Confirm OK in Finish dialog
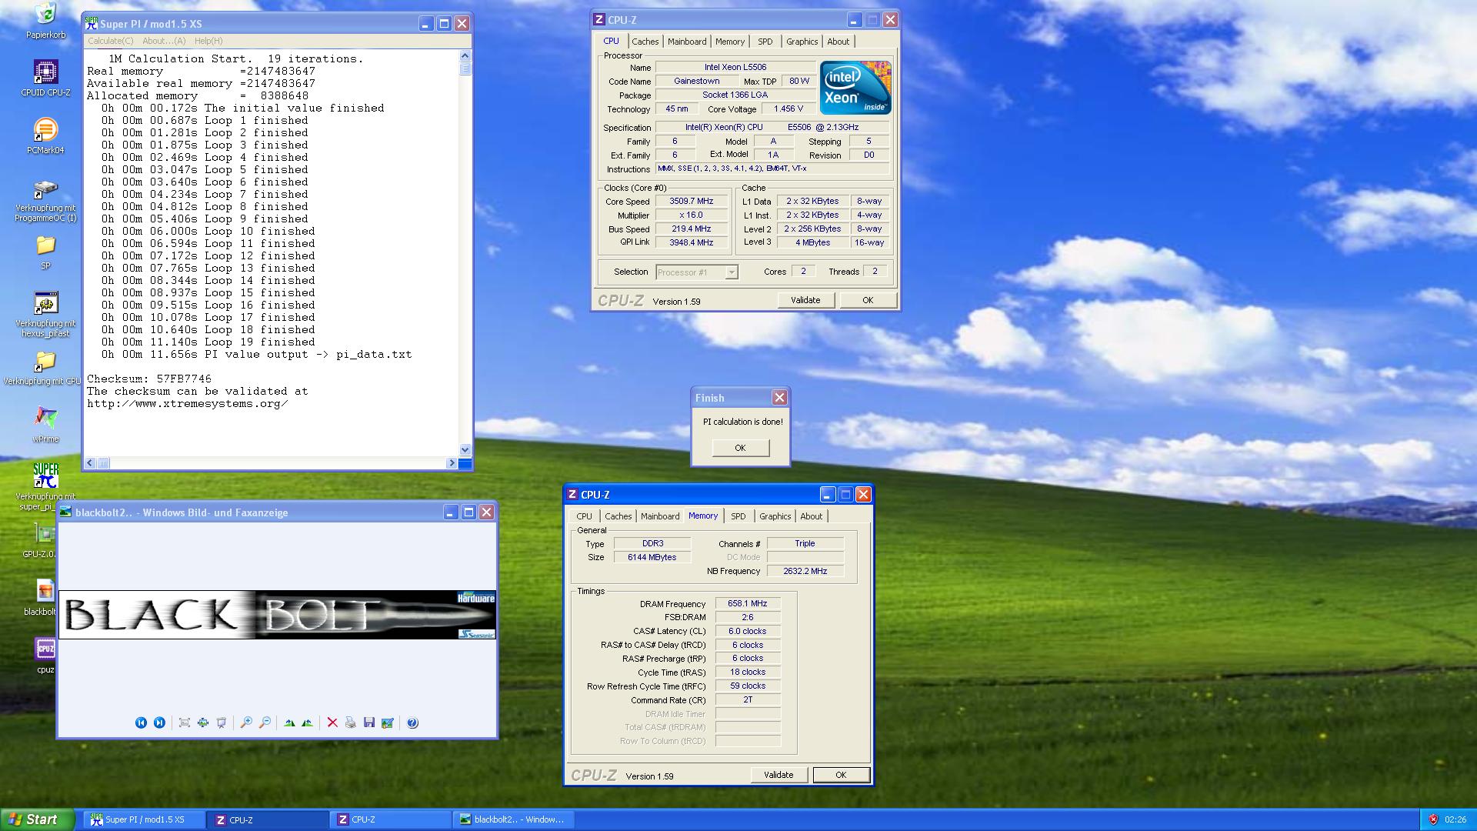The image size is (1477, 831). [740, 448]
